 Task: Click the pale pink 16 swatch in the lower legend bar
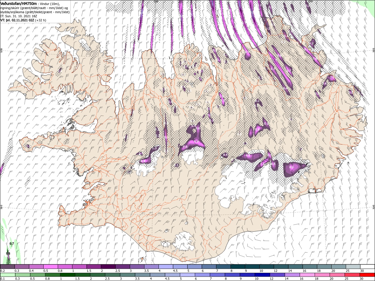coord(308,275)
